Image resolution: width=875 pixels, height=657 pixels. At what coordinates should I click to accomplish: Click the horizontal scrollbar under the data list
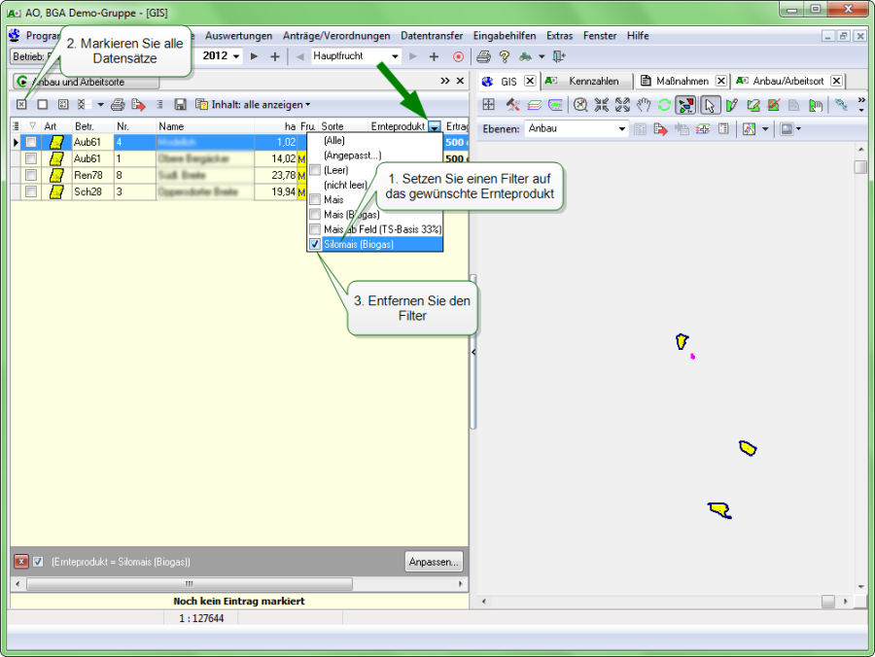[x=189, y=584]
